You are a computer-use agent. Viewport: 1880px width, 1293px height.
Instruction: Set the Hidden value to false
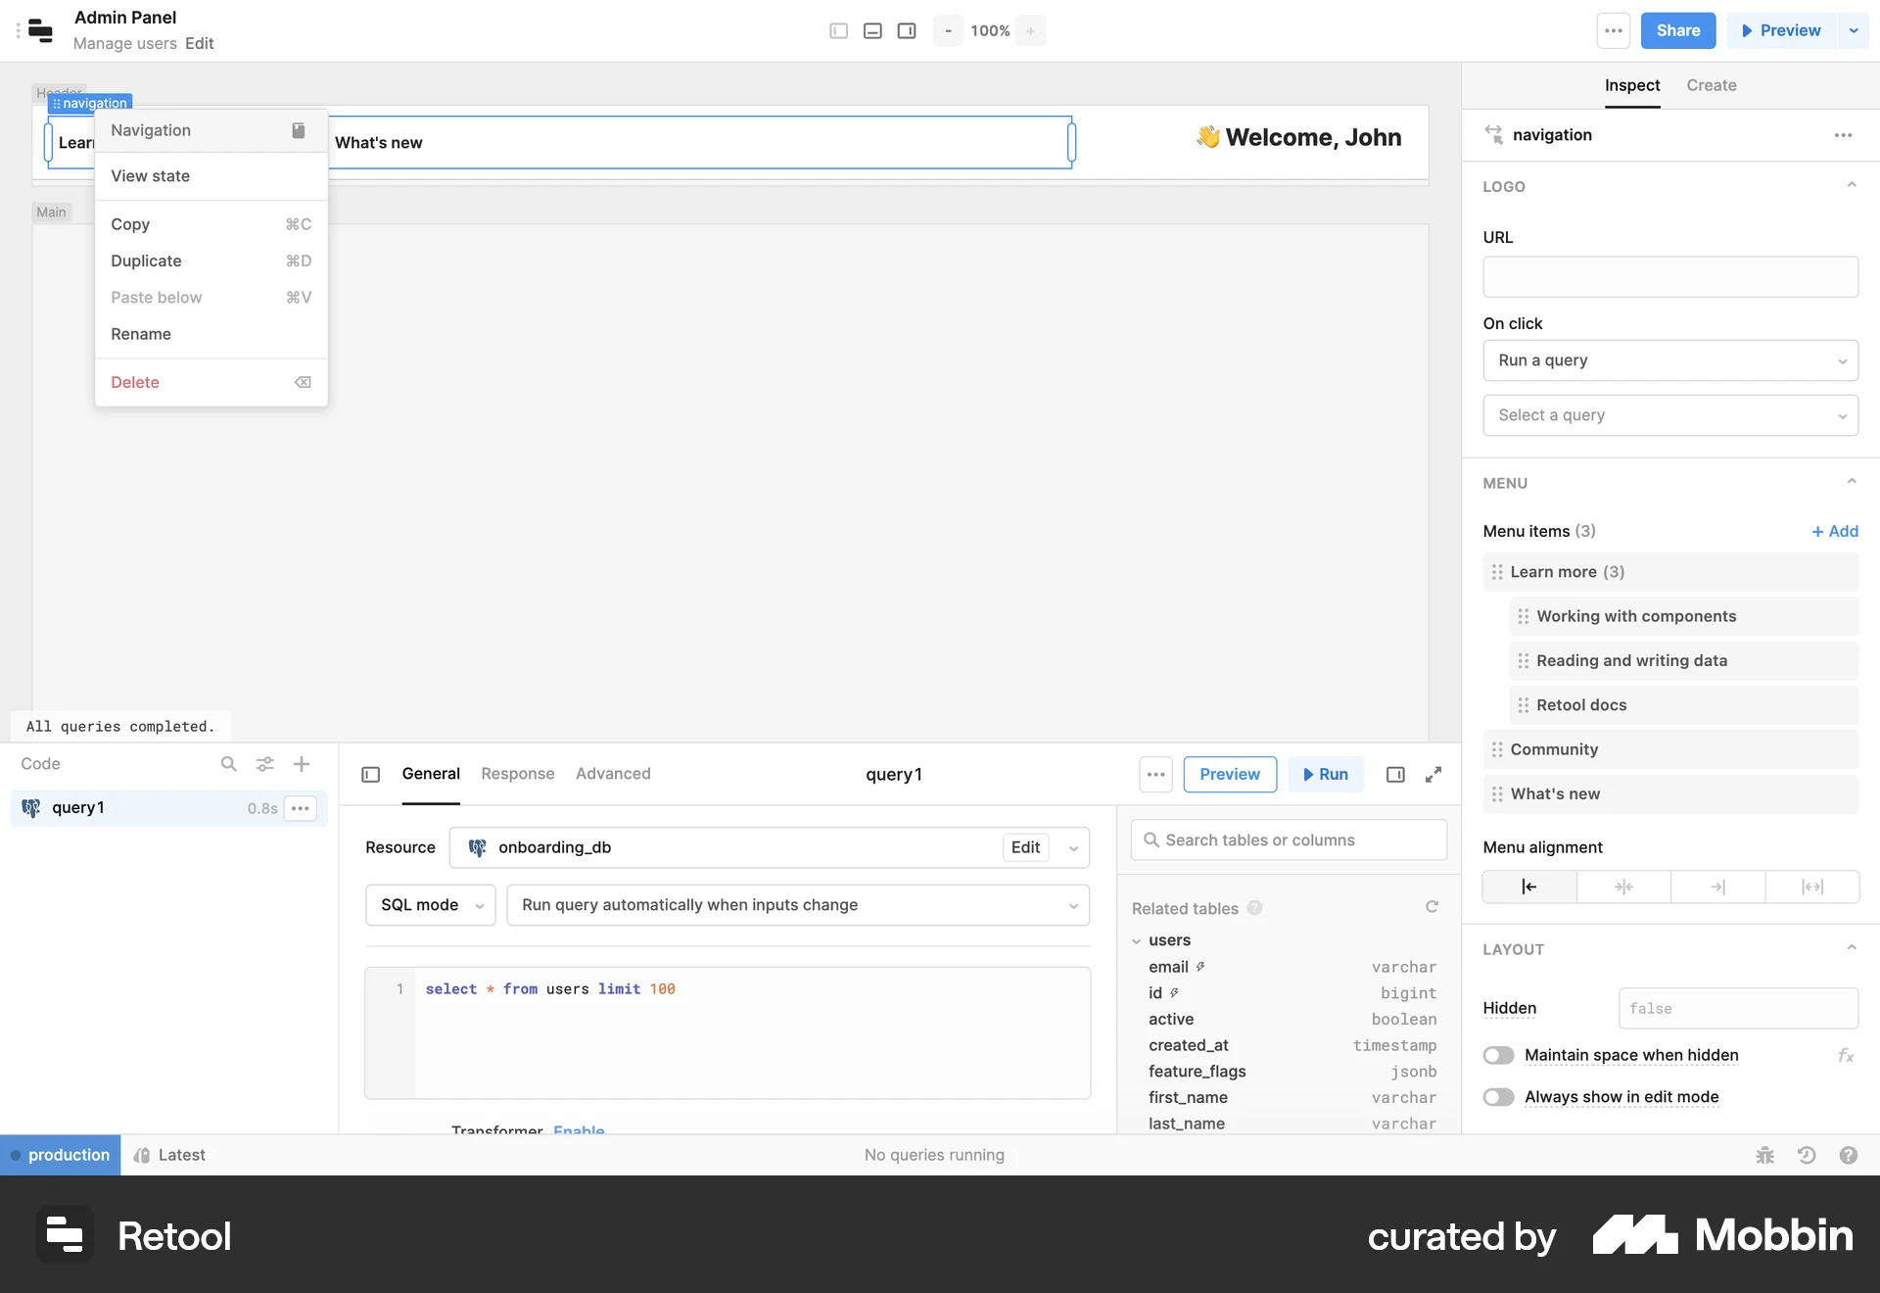coord(1738,1008)
